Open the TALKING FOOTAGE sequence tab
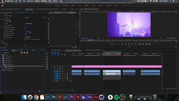 click(56, 50)
